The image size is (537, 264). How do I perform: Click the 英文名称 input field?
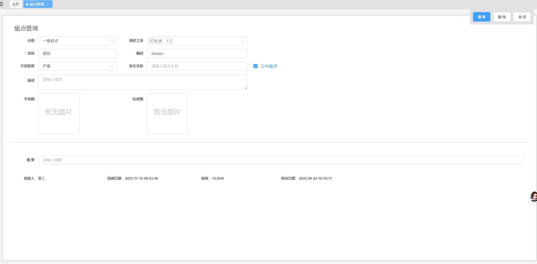point(197,66)
